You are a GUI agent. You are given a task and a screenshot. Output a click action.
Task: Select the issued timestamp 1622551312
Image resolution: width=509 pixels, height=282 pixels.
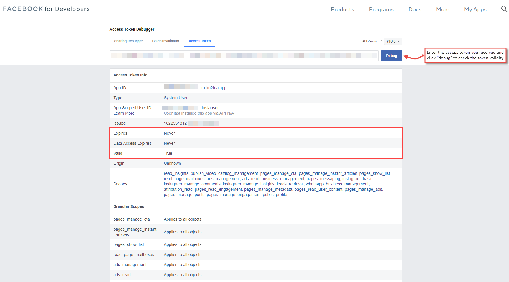(x=175, y=123)
